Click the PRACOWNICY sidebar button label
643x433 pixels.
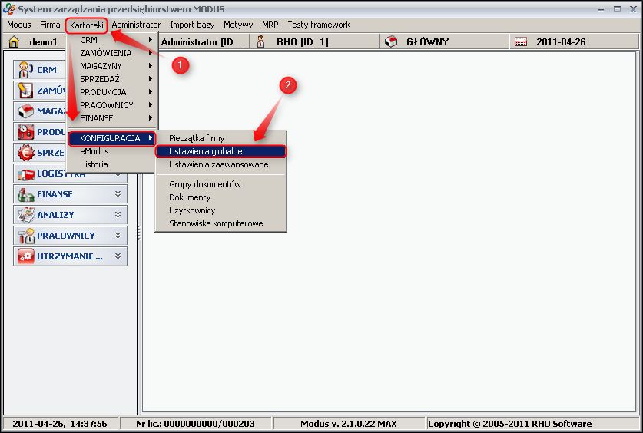65,236
